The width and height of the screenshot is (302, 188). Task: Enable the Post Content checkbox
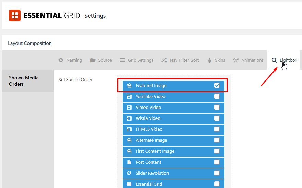click(x=217, y=162)
